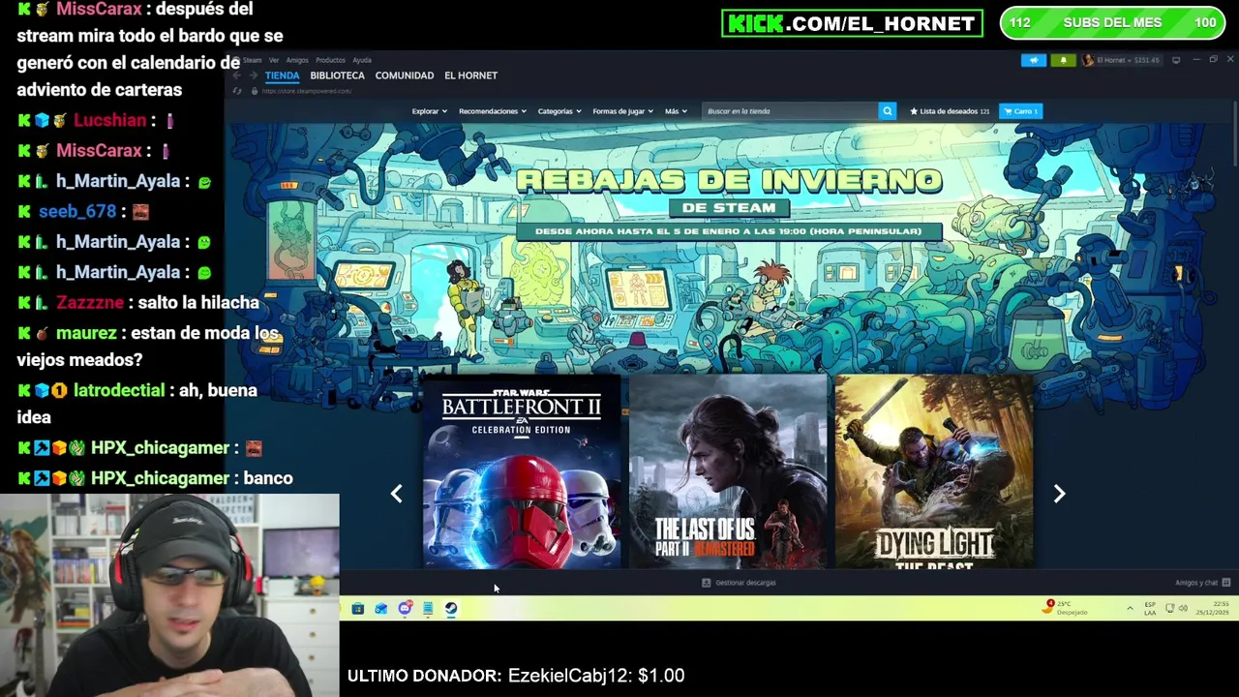Open the Ver menu
This screenshot has height=697, width=1239.
(274, 60)
